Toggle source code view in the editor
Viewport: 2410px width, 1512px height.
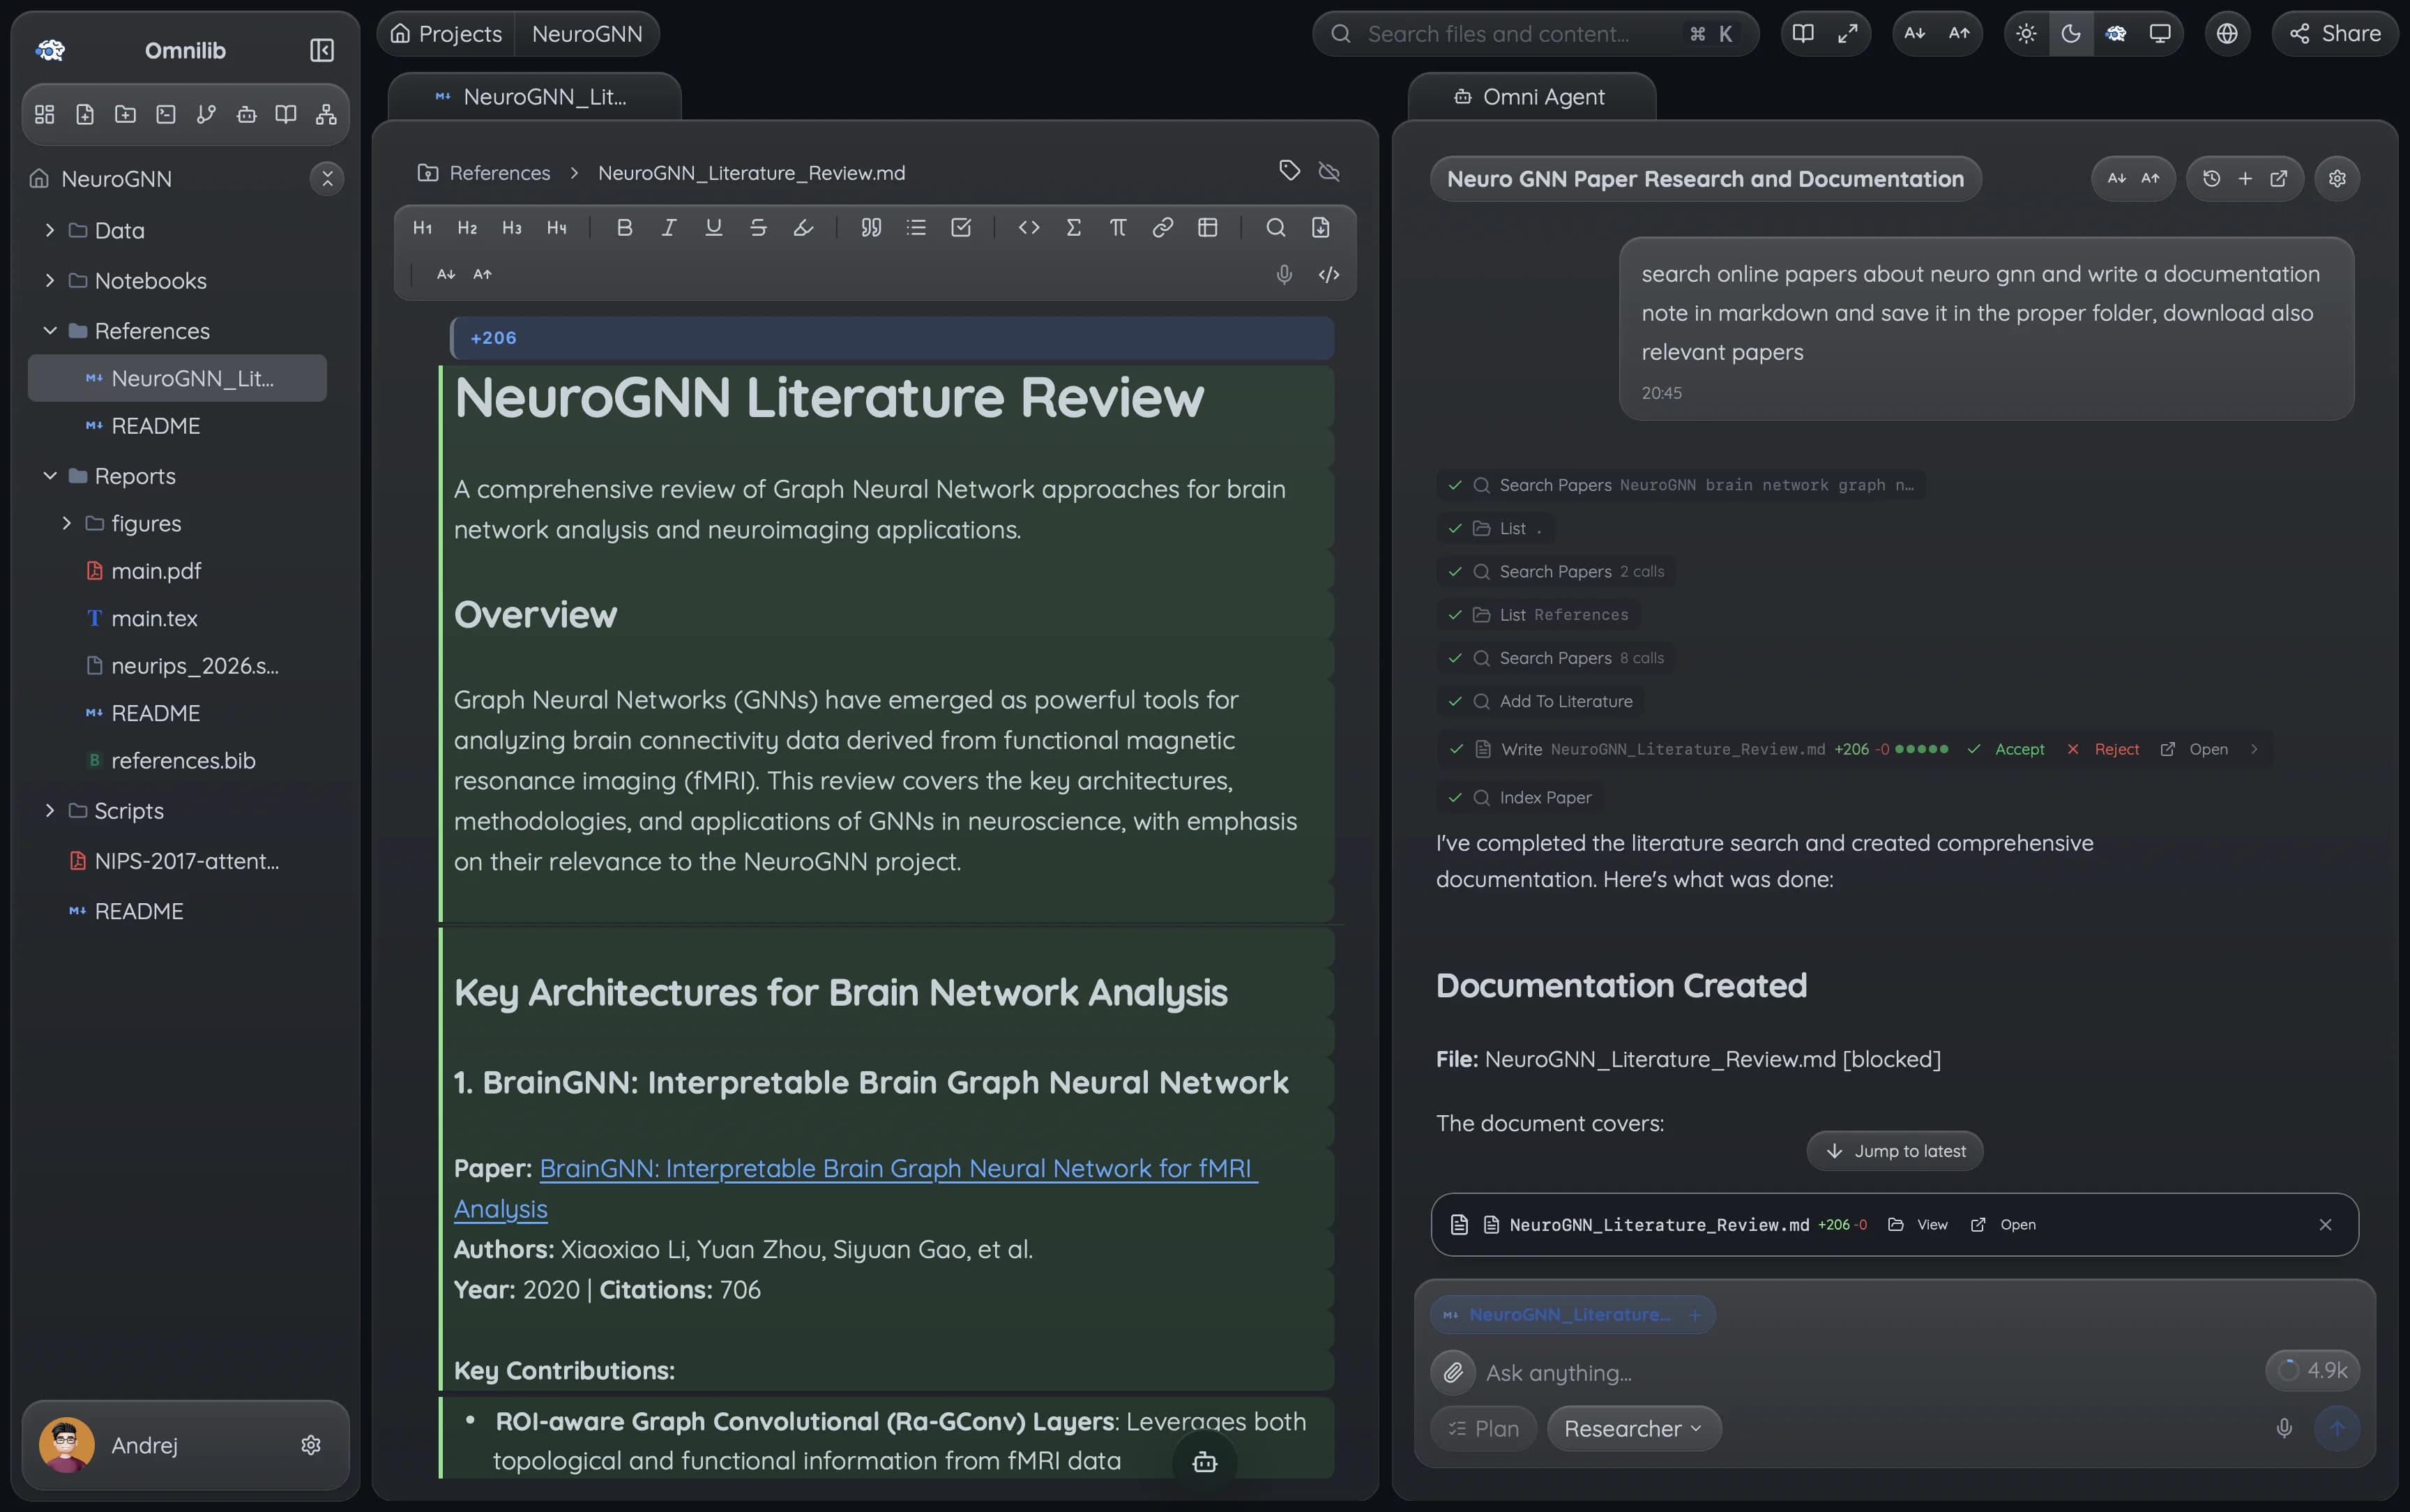coord(1328,275)
